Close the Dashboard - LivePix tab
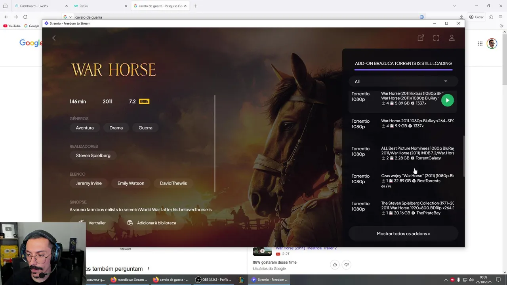Image resolution: width=507 pixels, height=285 pixels. coord(66,6)
